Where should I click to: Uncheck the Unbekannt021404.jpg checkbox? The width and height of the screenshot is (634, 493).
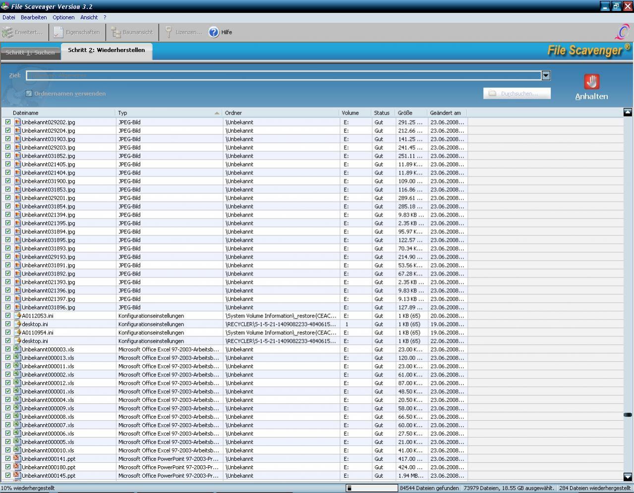coord(8,172)
